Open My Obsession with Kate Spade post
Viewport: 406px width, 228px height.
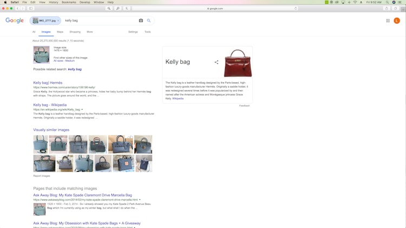87,223
